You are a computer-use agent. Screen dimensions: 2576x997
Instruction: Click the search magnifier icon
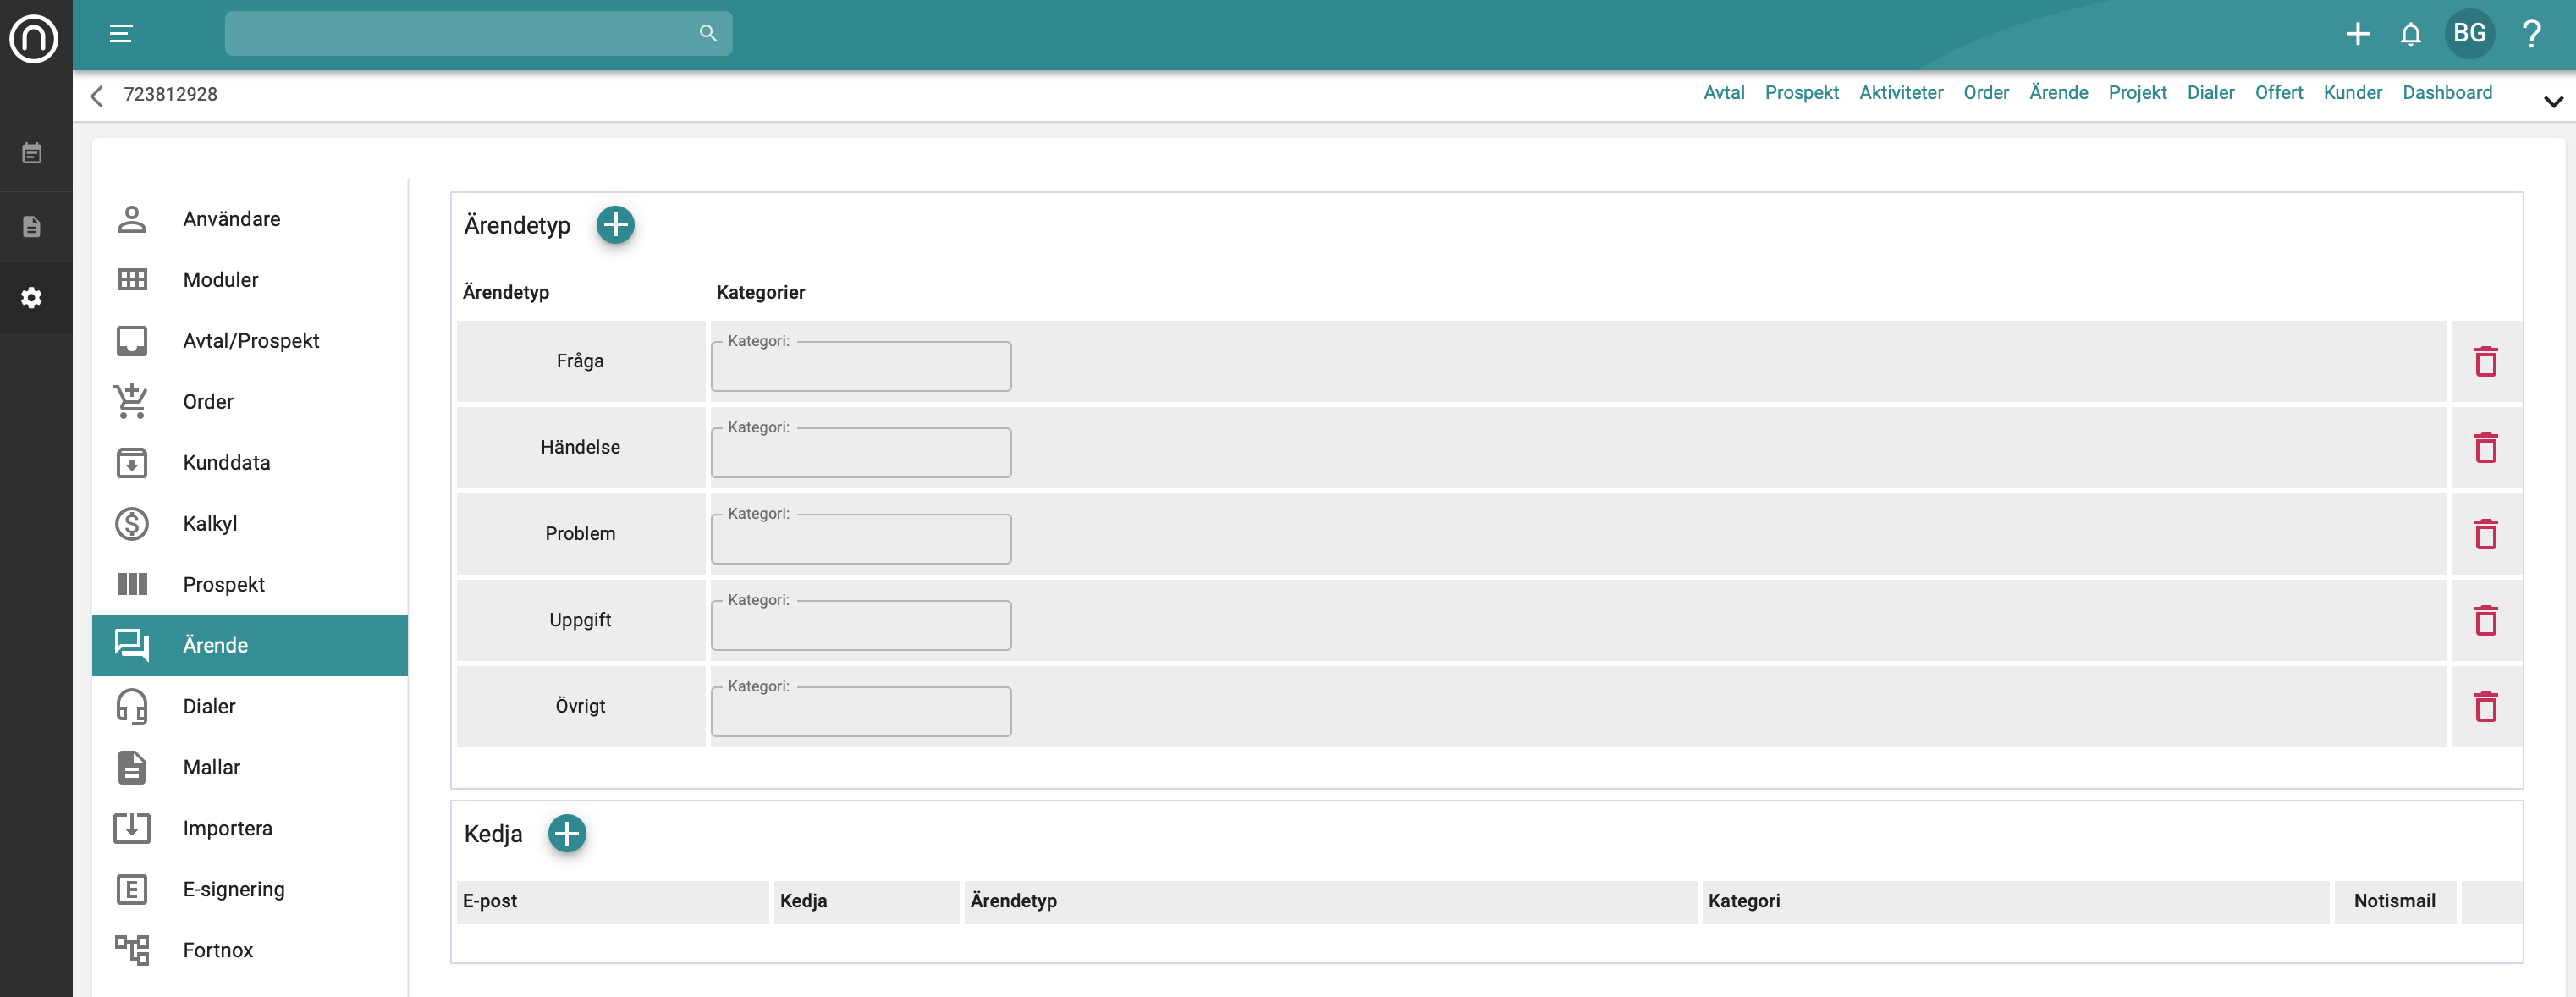pos(708,34)
